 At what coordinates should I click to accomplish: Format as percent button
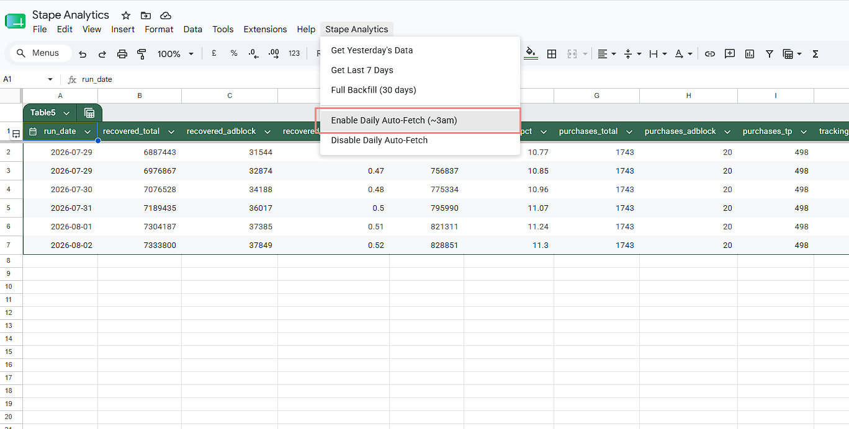click(x=234, y=54)
